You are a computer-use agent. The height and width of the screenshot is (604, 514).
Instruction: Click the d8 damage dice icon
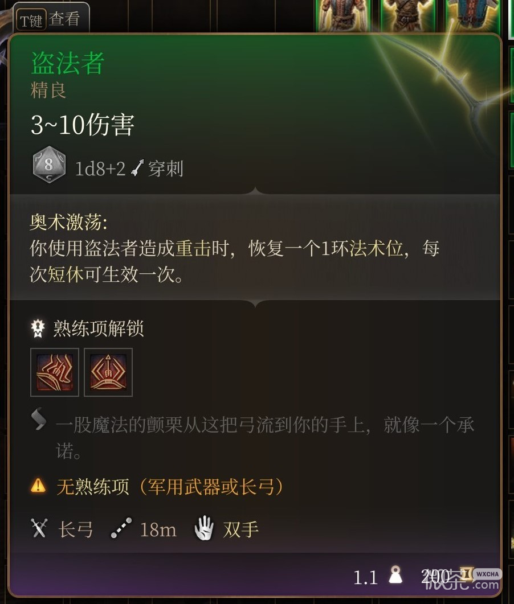(x=49, y=165)
